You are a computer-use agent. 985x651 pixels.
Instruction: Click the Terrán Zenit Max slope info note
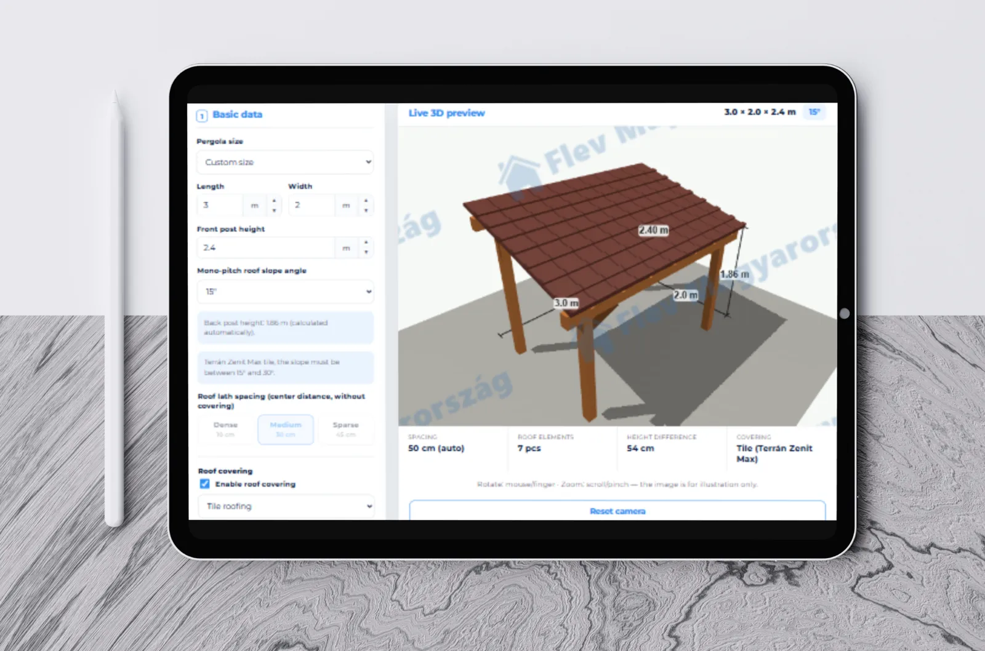click(286, 367)
